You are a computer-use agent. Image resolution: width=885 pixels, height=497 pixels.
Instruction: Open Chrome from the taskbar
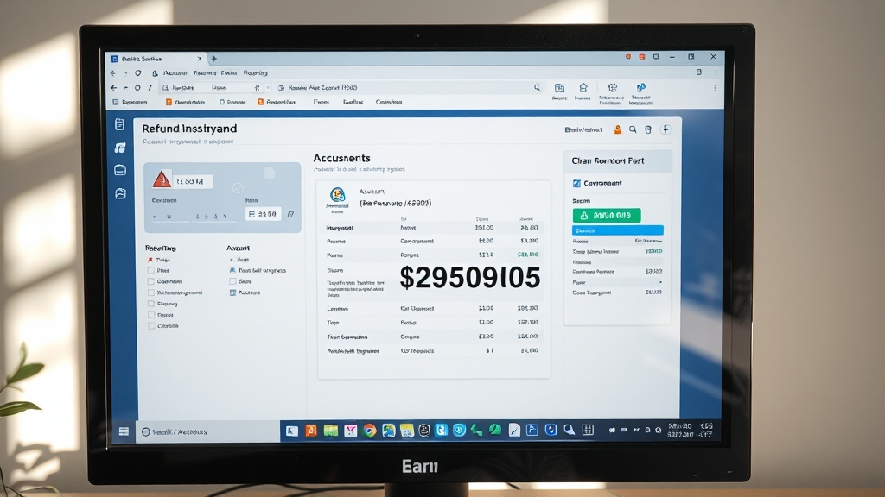369,430
